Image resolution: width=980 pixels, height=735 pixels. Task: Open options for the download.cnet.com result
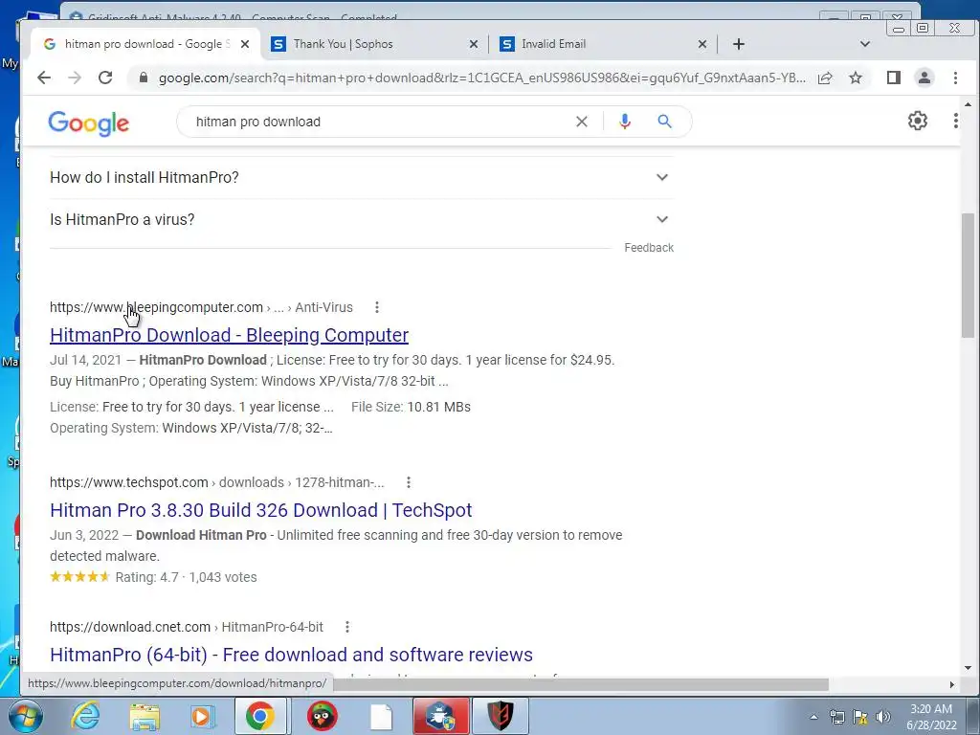pyautogui.click(x=346, y=626)
